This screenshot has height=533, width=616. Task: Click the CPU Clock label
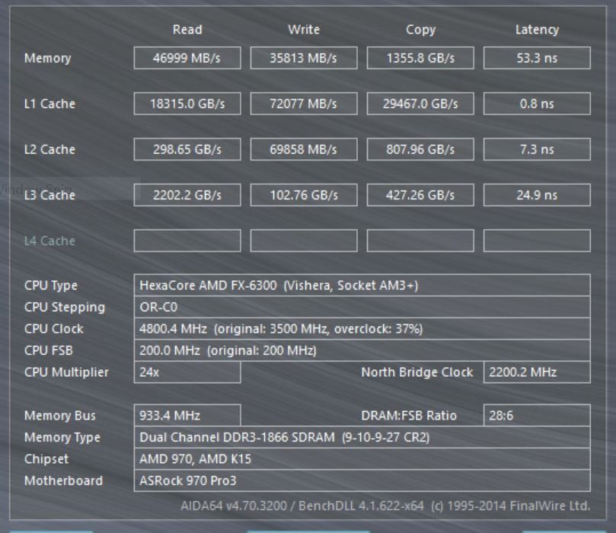54,329
